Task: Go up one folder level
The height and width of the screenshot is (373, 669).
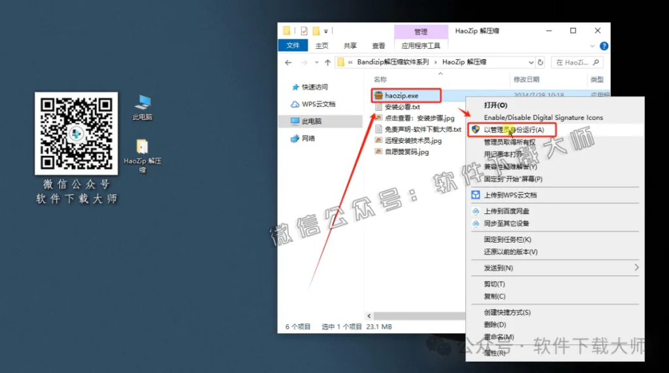Action: coord(328,63)
